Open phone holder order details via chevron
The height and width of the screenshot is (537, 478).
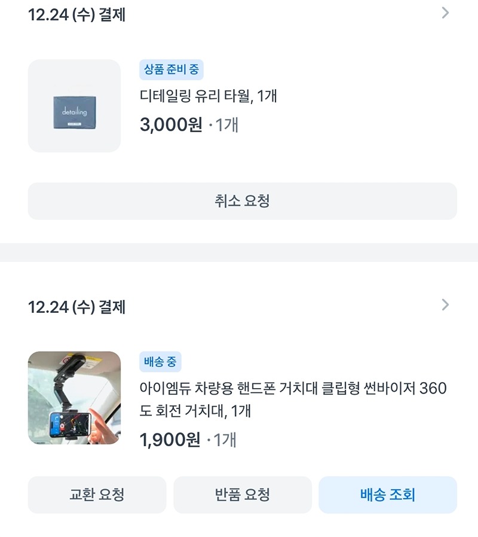pyautogui.click(x=445, y=305)
